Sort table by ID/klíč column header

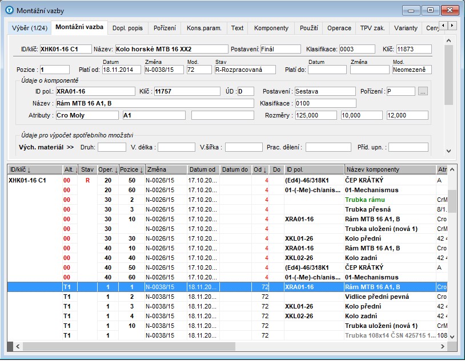(35, 170)
